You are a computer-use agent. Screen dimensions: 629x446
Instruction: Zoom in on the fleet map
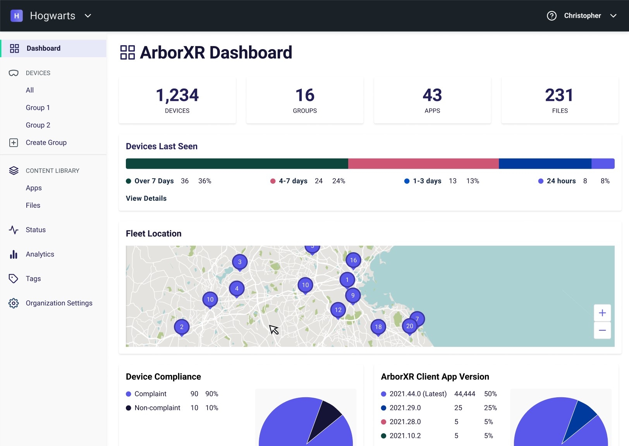click(x=602, y=313)
